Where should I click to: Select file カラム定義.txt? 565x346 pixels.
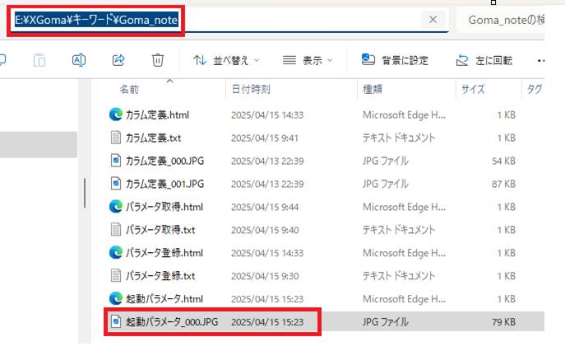coord(154,138)
